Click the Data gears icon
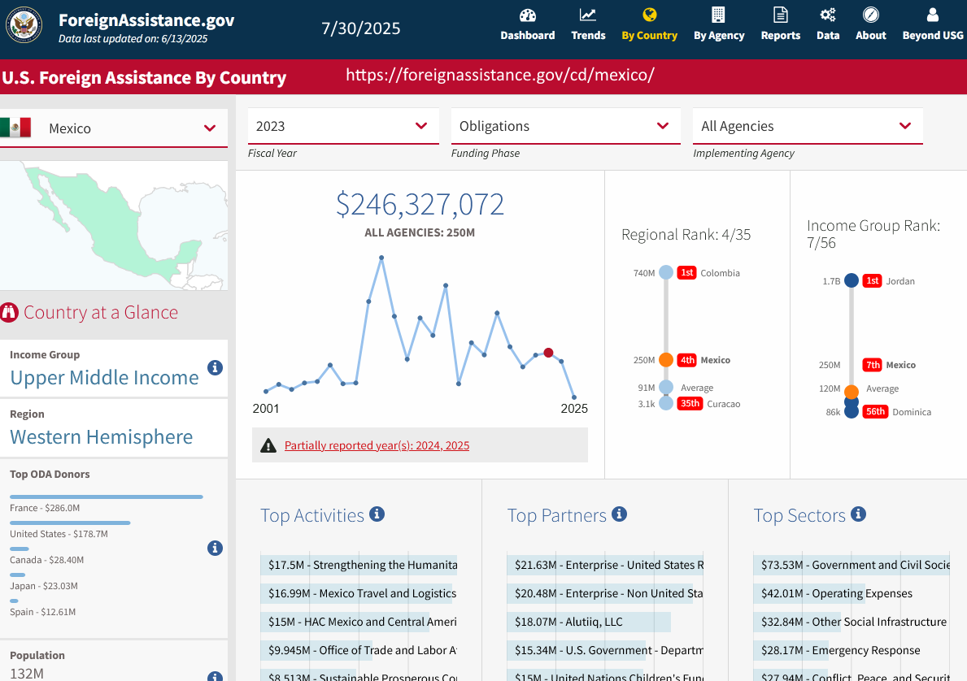 tap(828, 15)
